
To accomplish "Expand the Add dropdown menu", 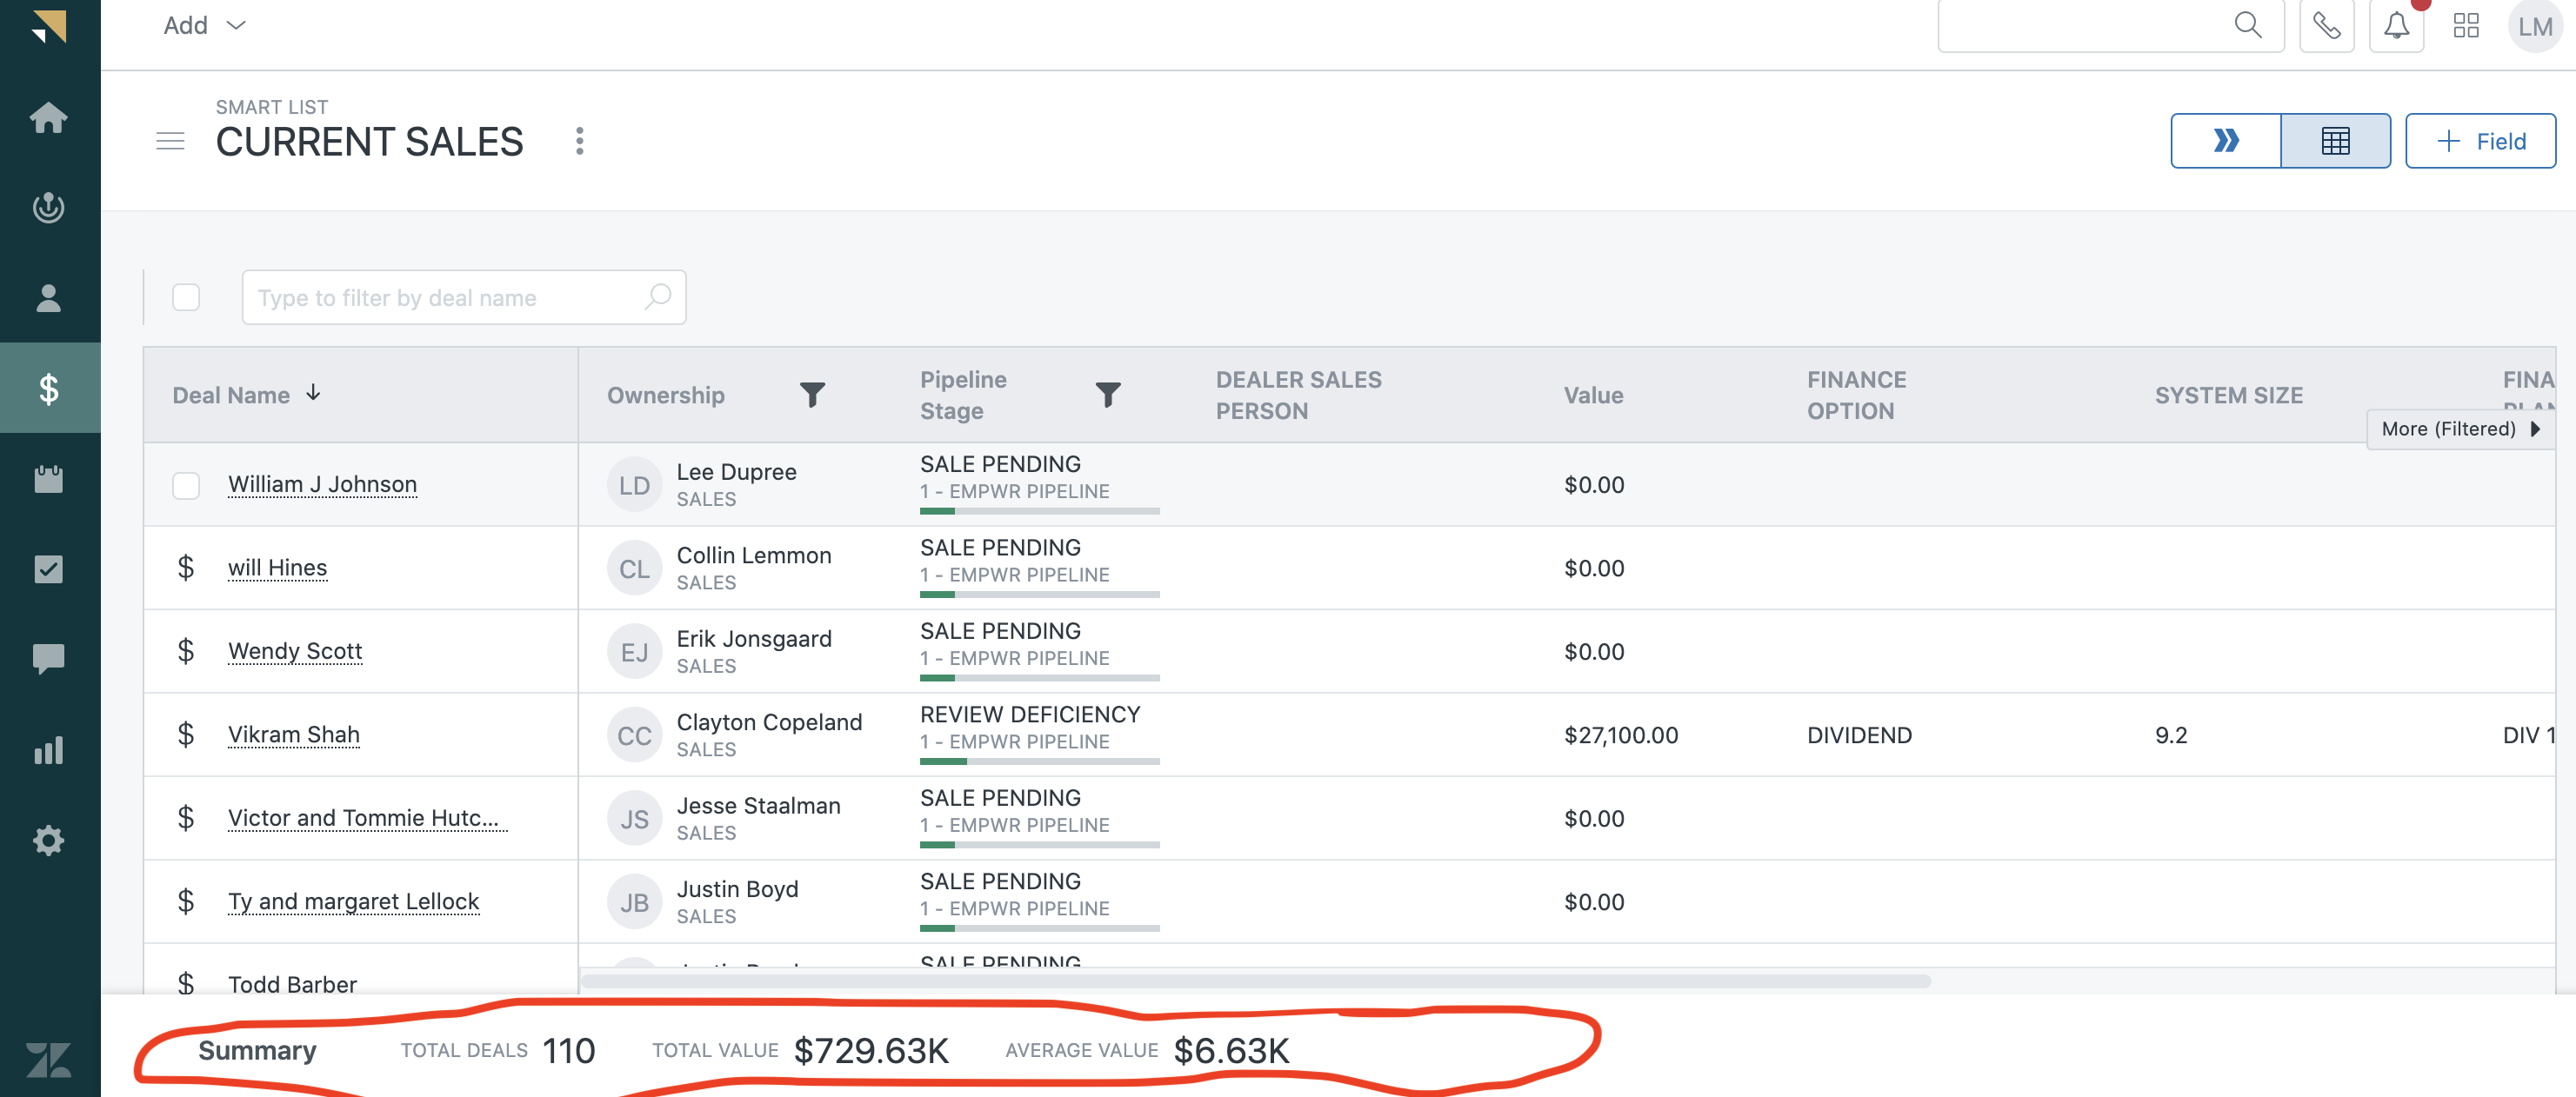I will point(204,25).
